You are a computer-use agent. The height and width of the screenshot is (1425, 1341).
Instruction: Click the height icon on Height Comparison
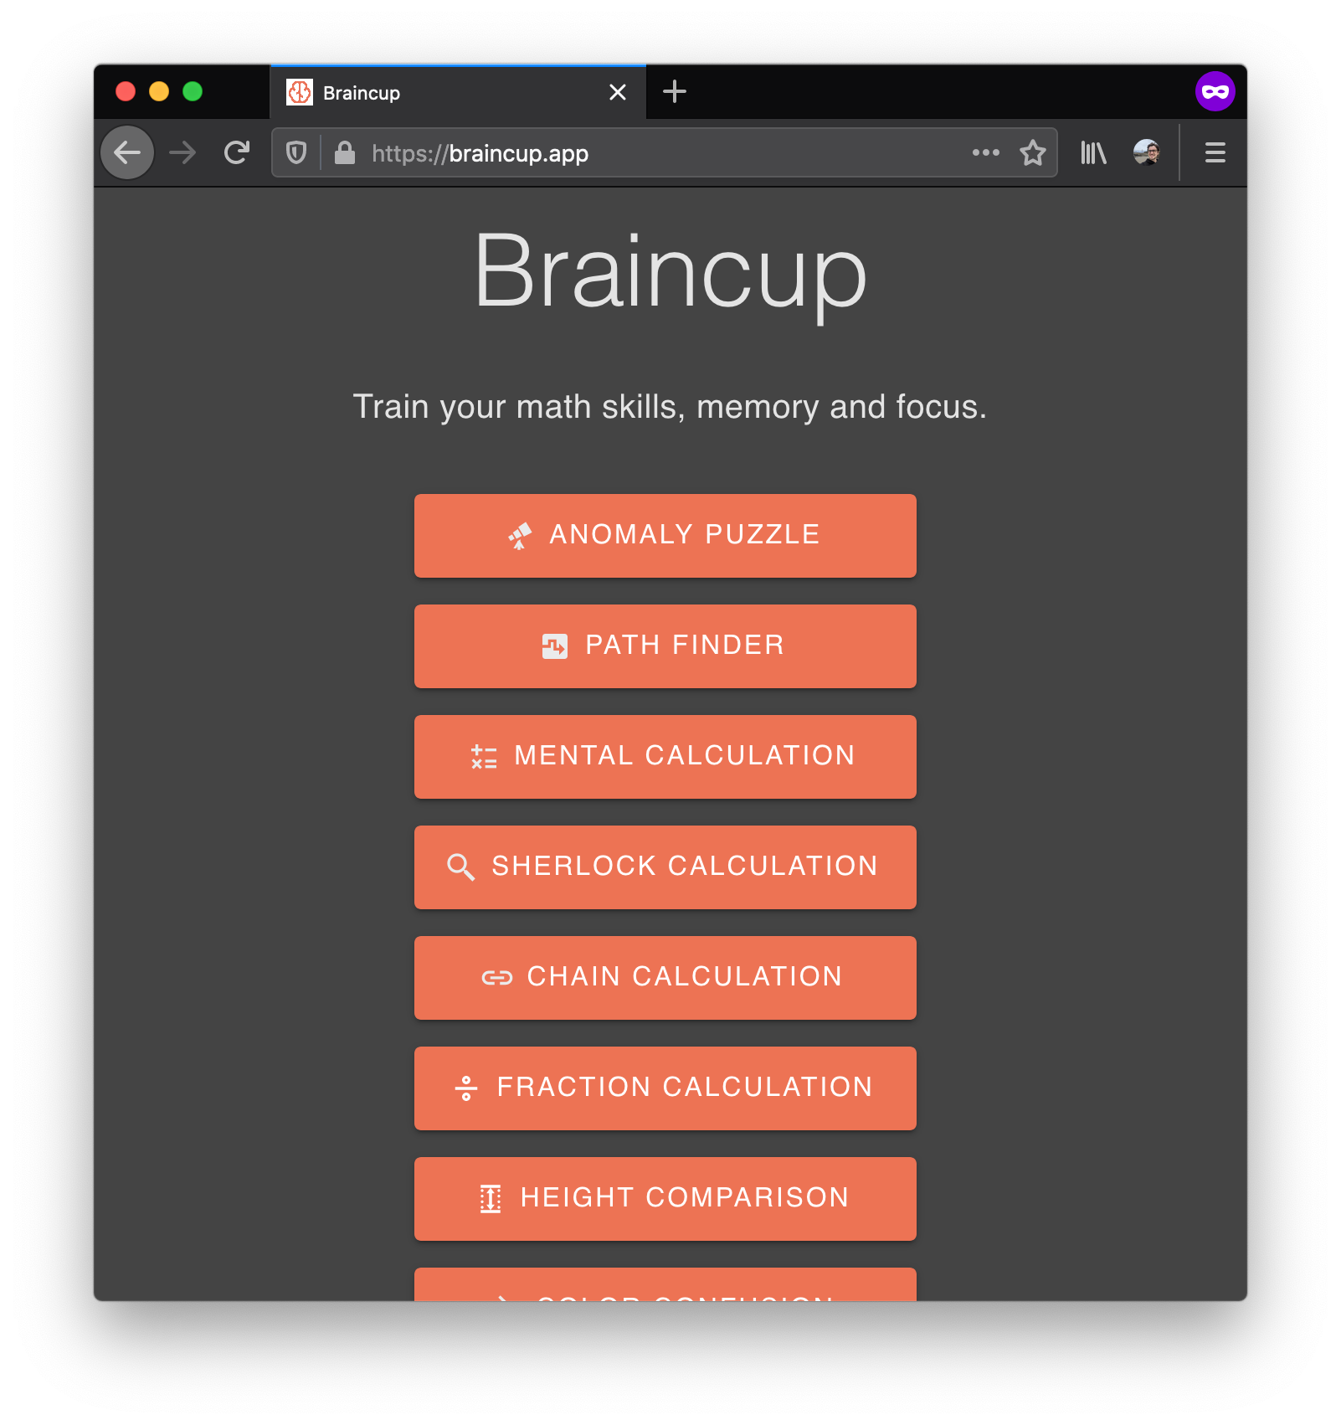491,1199
